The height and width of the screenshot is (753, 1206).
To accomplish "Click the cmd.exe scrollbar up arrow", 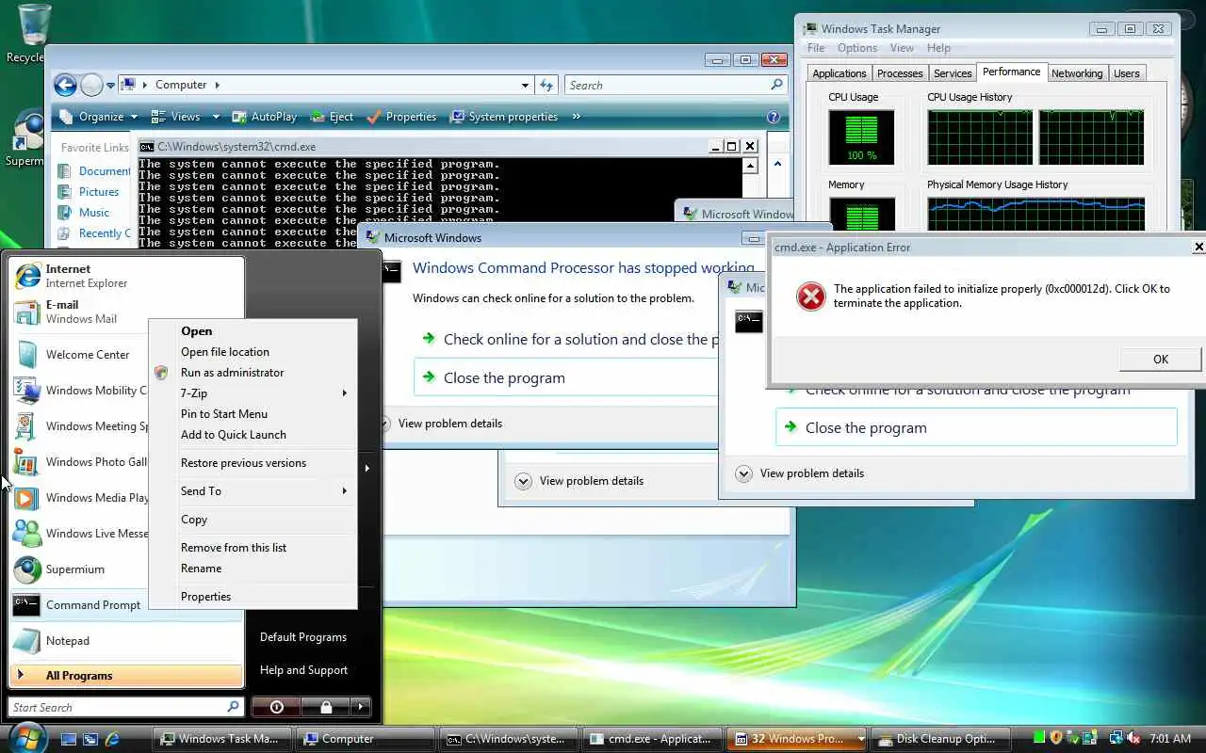I will [750, 166].
